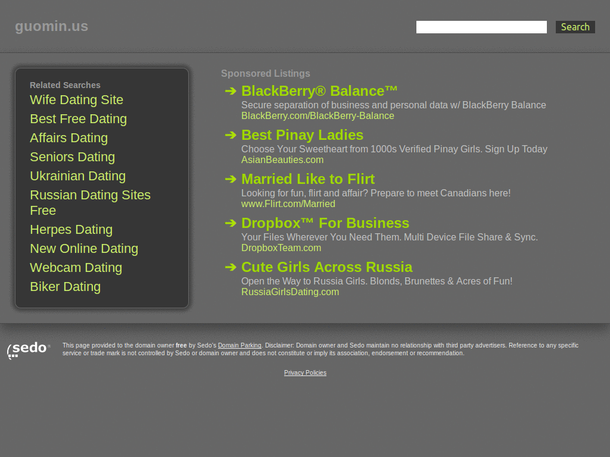
Task: Visit BlackBerry.com/BlackBerry-Balance URL link
Action: tap(318, 116)
